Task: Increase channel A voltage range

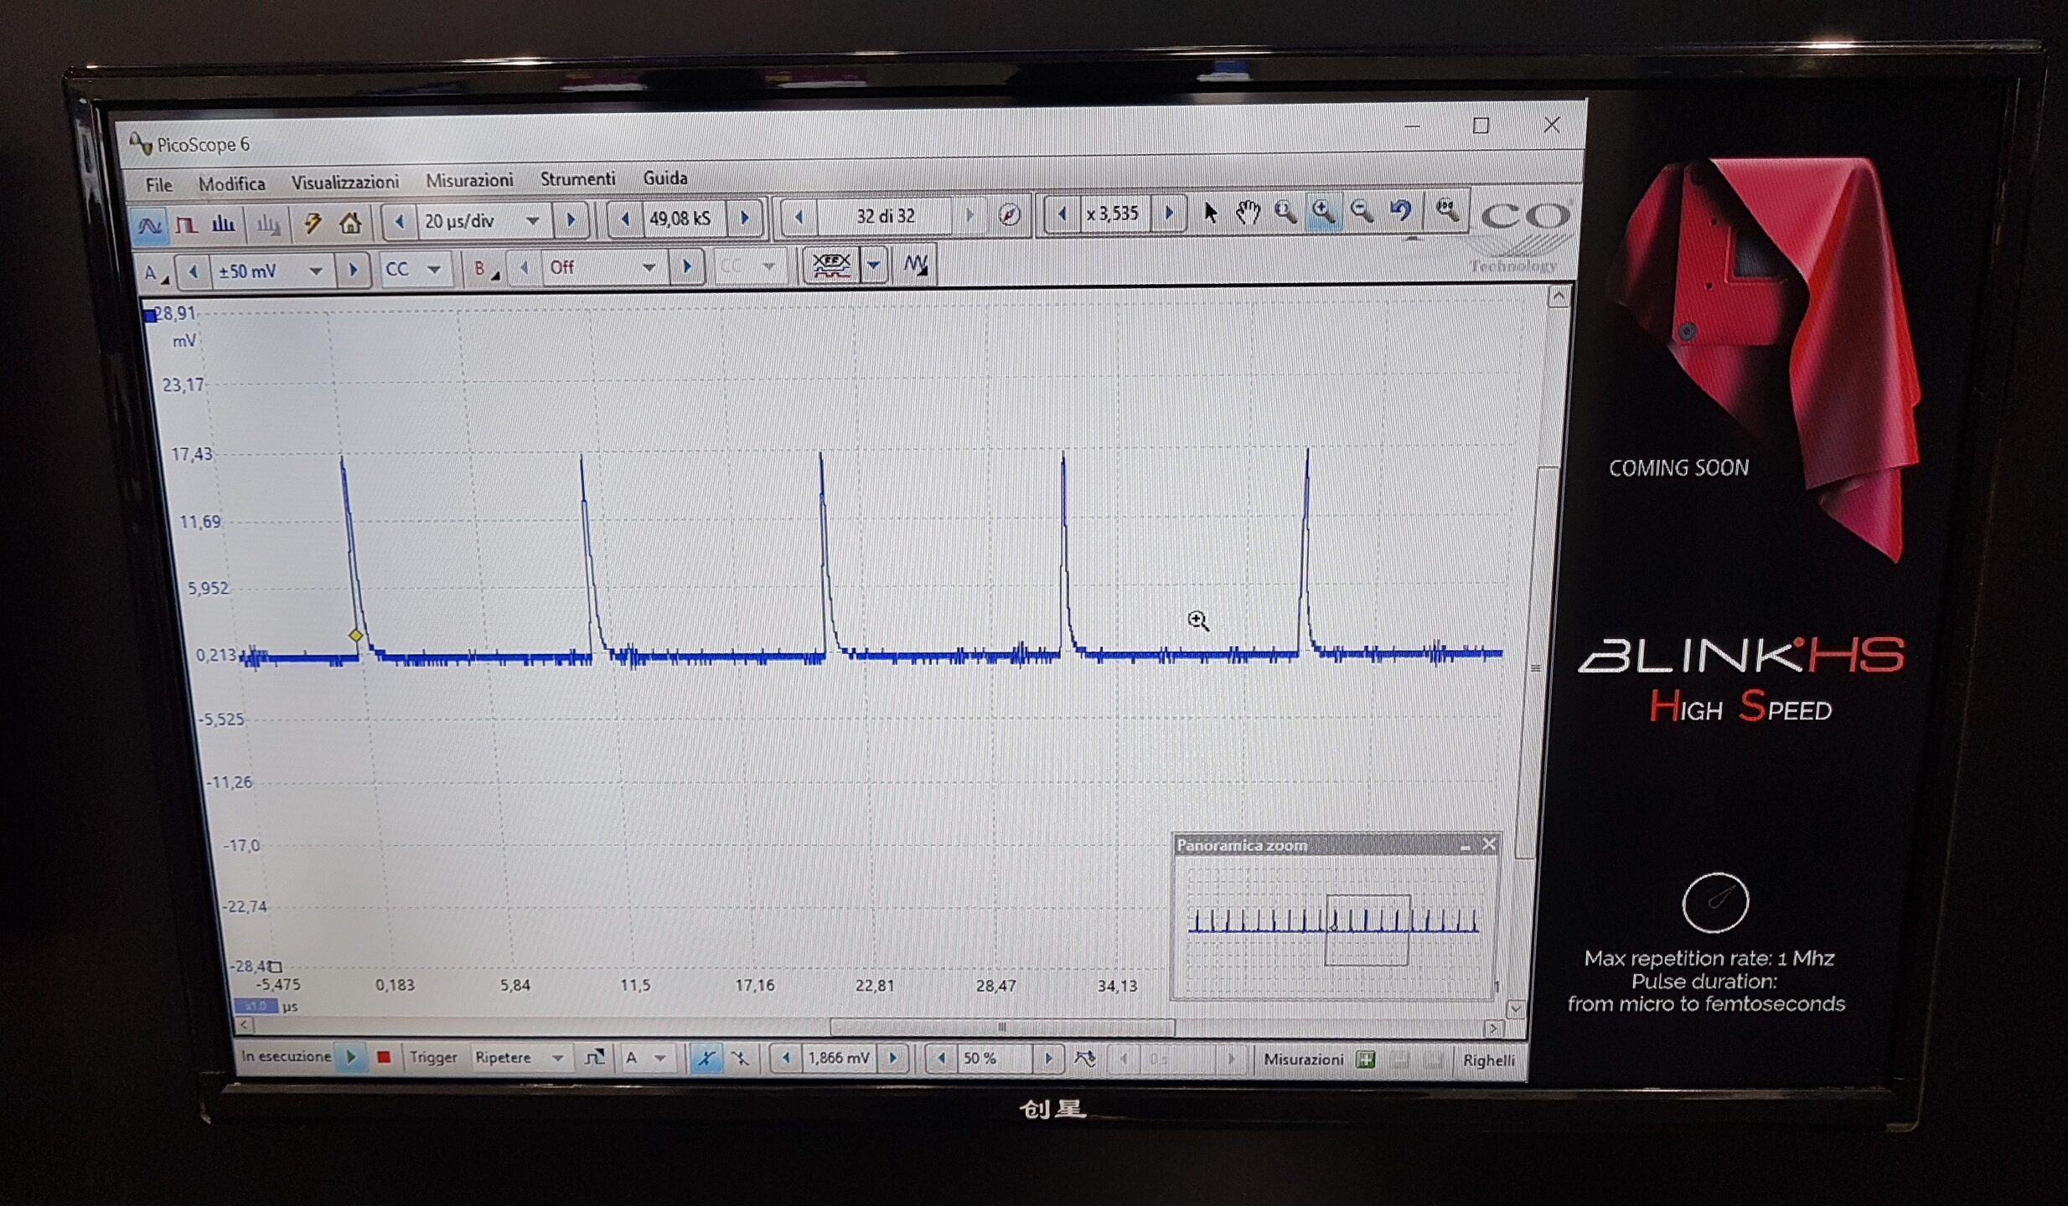Action: point(353,271)
